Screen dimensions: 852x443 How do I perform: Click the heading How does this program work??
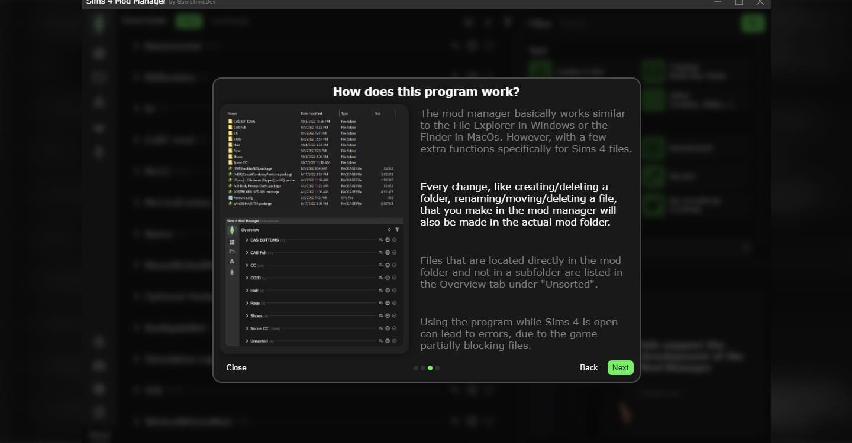[x=426, y=92]
